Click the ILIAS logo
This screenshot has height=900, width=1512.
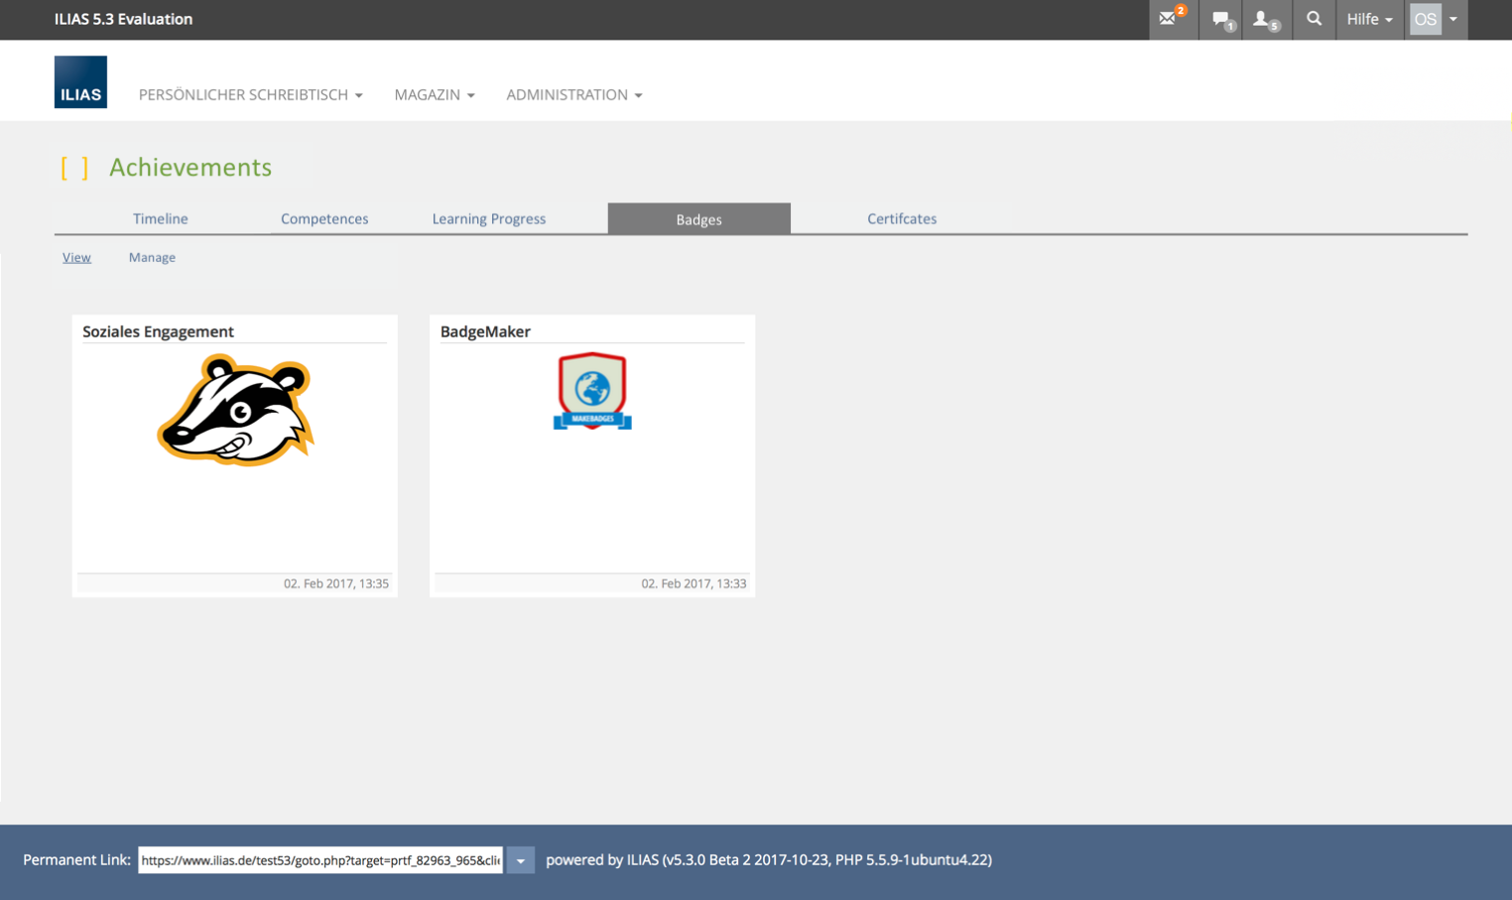point(80,82)
